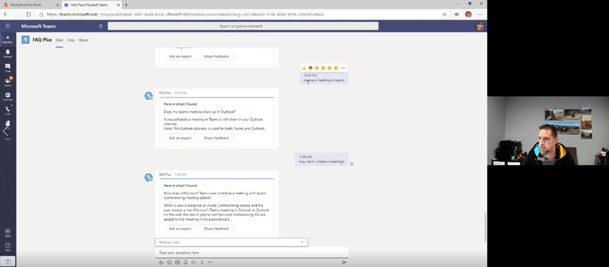The image size is (609, 267).
Task: Select the FAQ Plus Microsoft Teams browser tab
Action: pyautogui.click(x=91, y=5)
